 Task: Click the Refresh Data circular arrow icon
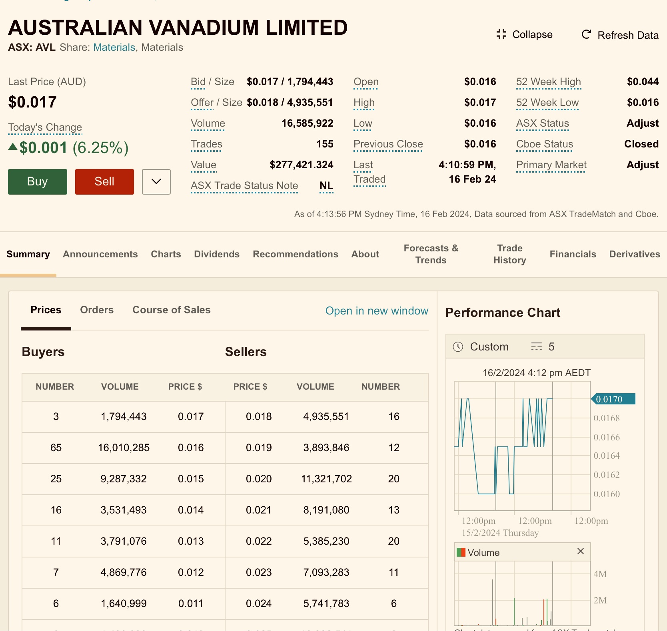(x=586, y=35)
